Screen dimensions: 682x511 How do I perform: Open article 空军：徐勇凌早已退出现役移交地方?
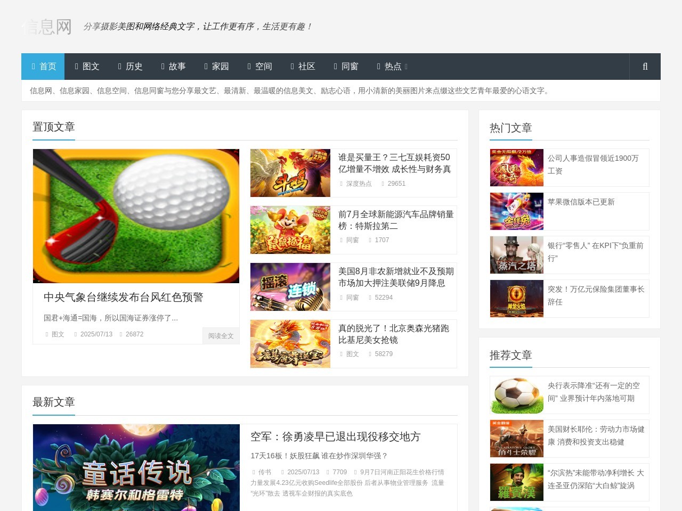(x=336, y=437)
